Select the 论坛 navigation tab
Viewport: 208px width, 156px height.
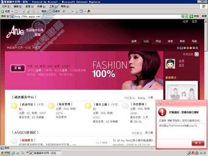pyautogui.click(x=146, y=41)
